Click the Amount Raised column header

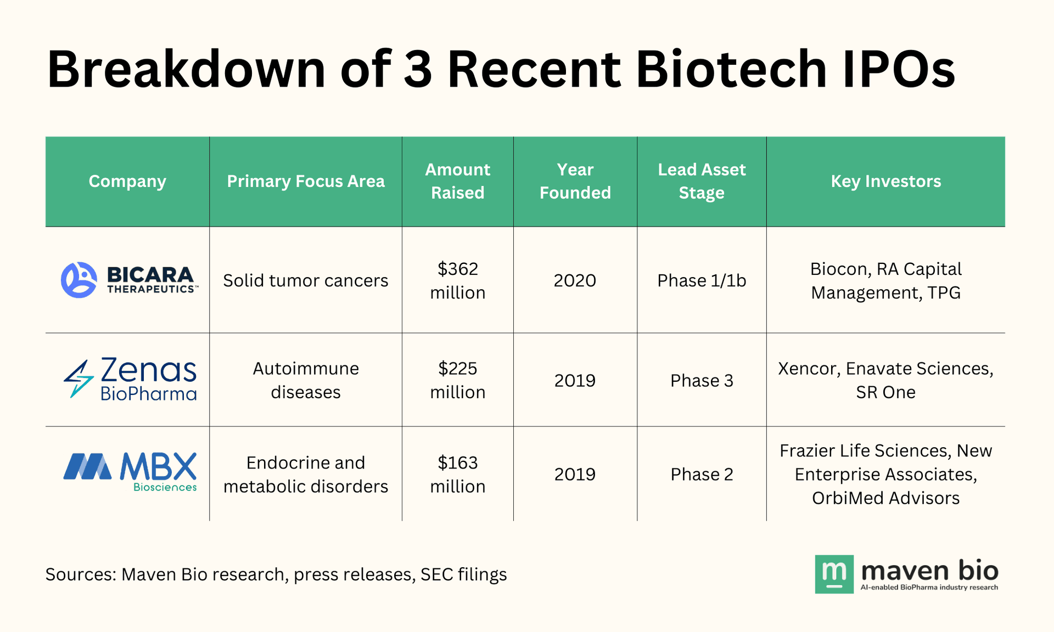457,182
